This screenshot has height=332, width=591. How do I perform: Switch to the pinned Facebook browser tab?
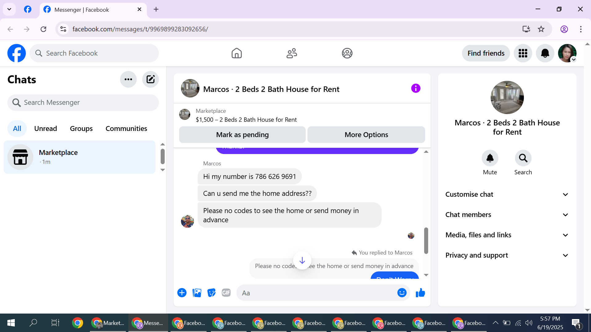28,9
